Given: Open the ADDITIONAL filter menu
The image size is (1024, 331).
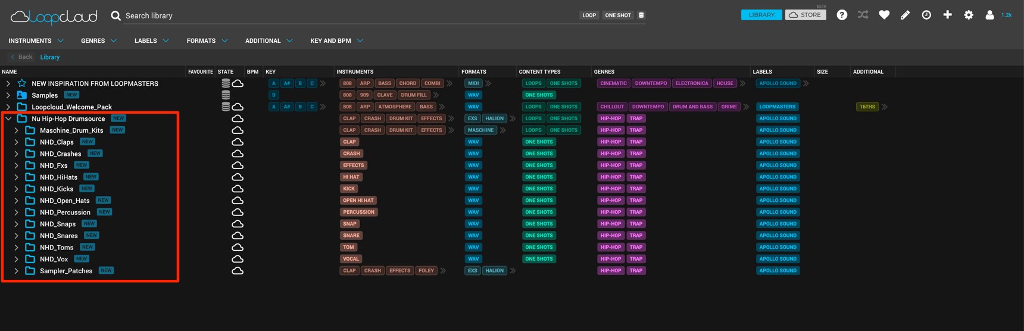Looking at the screenshot, I should [269, 40].
